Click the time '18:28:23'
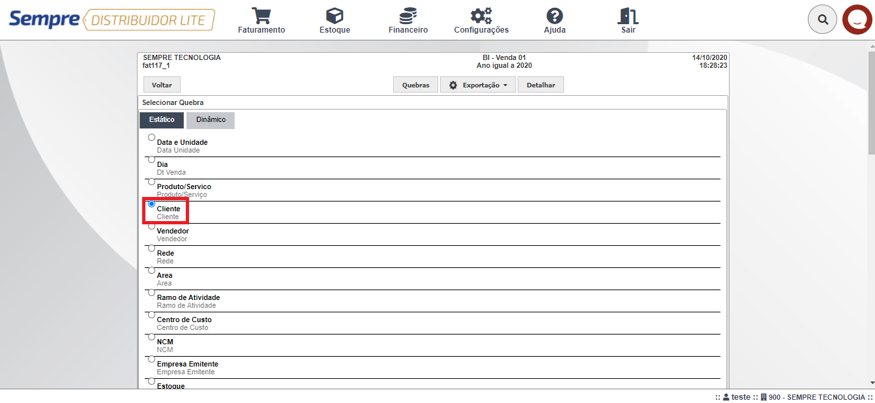The width and height of the screenshot is (875, 403). pyautogui.click(x=713, y=65)
